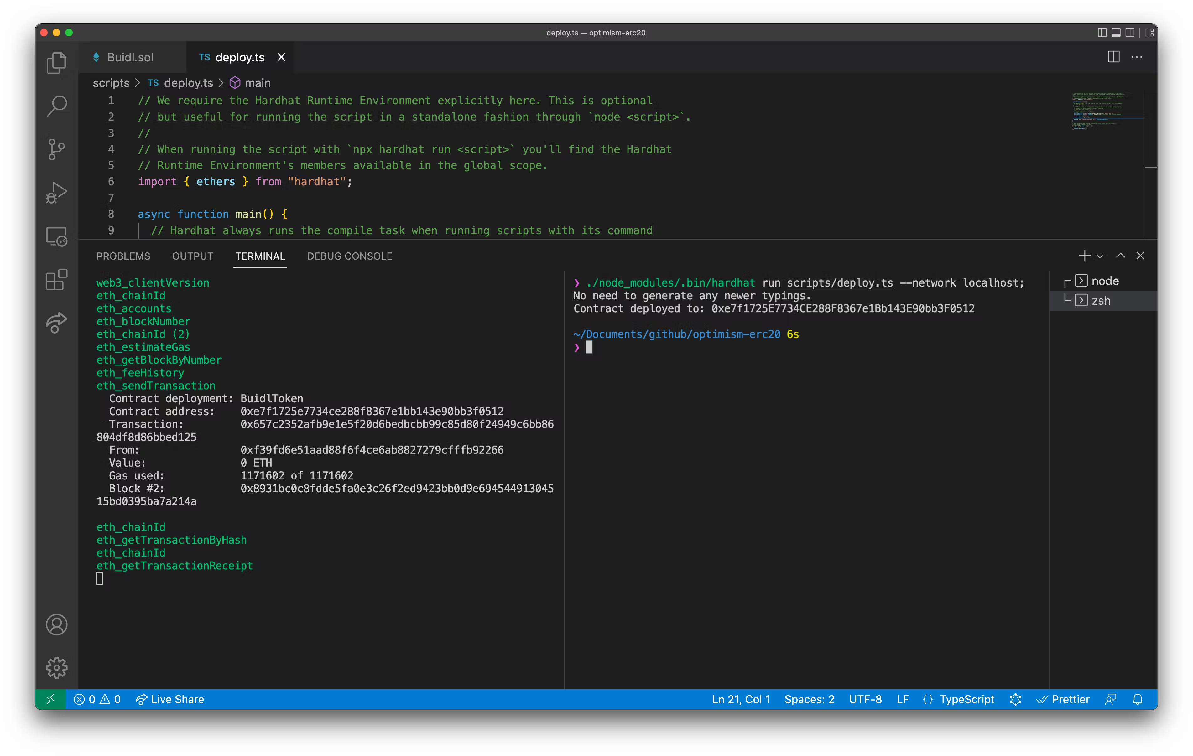This screenshot has height=756, width=1193.
Task: Click the remote window indicator in status bar
Action: coord(50,699)
